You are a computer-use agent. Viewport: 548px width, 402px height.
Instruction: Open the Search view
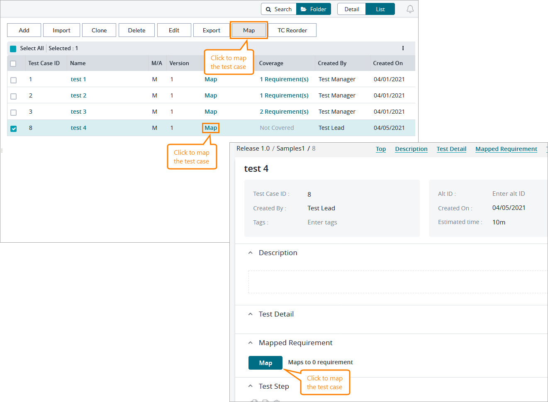(279, 9)
